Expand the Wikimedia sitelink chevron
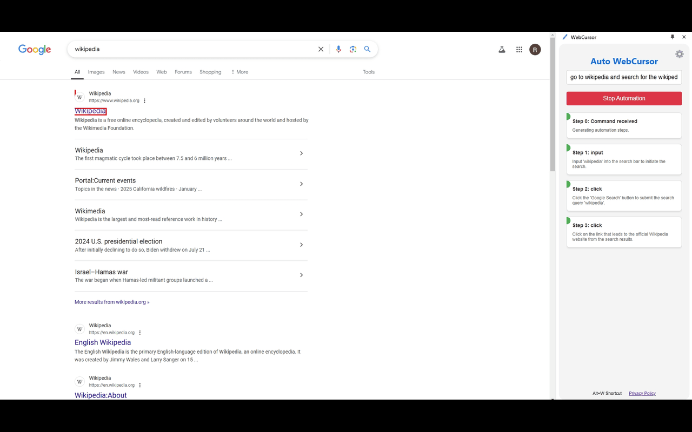This screenshot has height=432, width=692. tap(301, 214)
